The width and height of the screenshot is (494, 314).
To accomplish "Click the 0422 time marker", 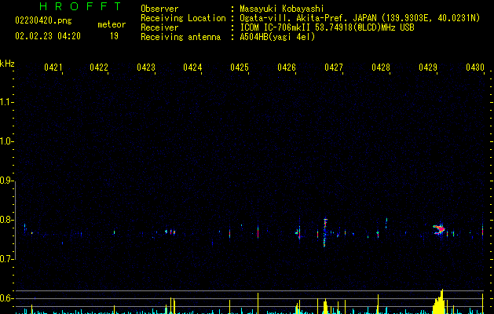I will coord(99,68).
